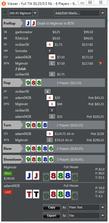Click the orange app logo in title bar
The width and height of the screenshot is (109, 223).
pyautogui.click(x=3, y=3)
